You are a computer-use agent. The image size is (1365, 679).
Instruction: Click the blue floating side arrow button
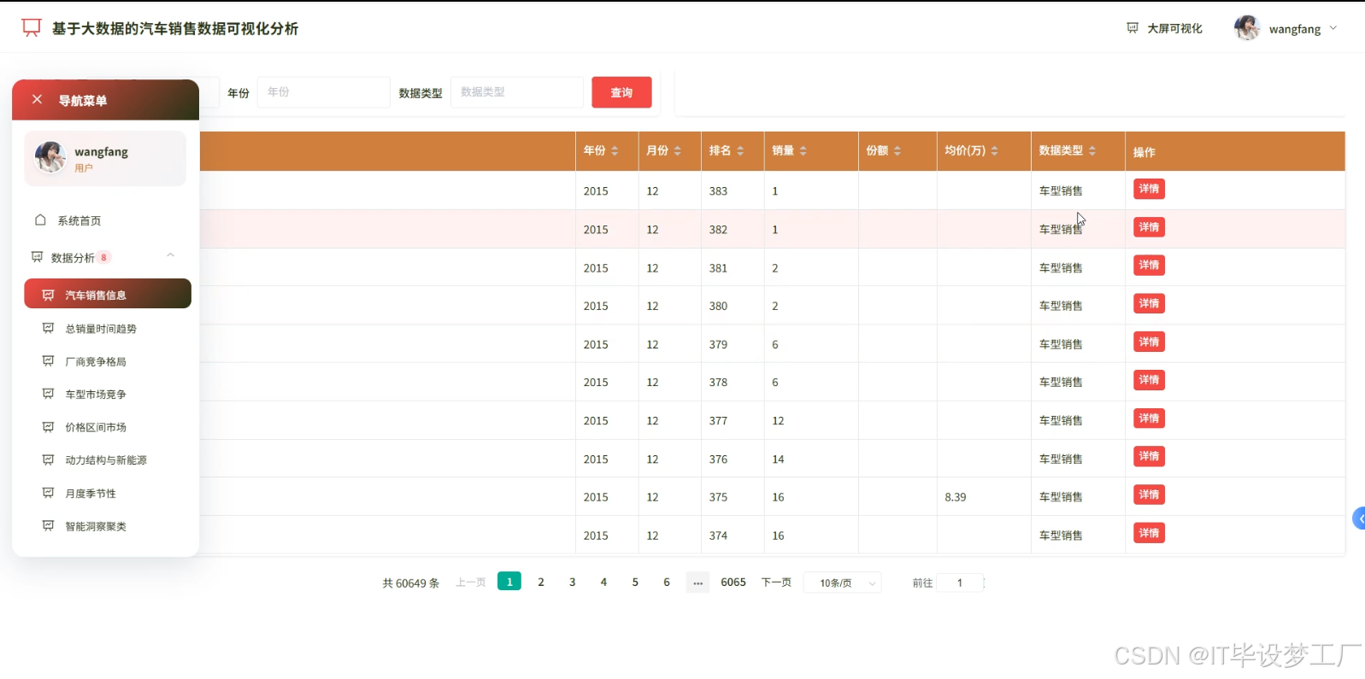point(1359,518)
